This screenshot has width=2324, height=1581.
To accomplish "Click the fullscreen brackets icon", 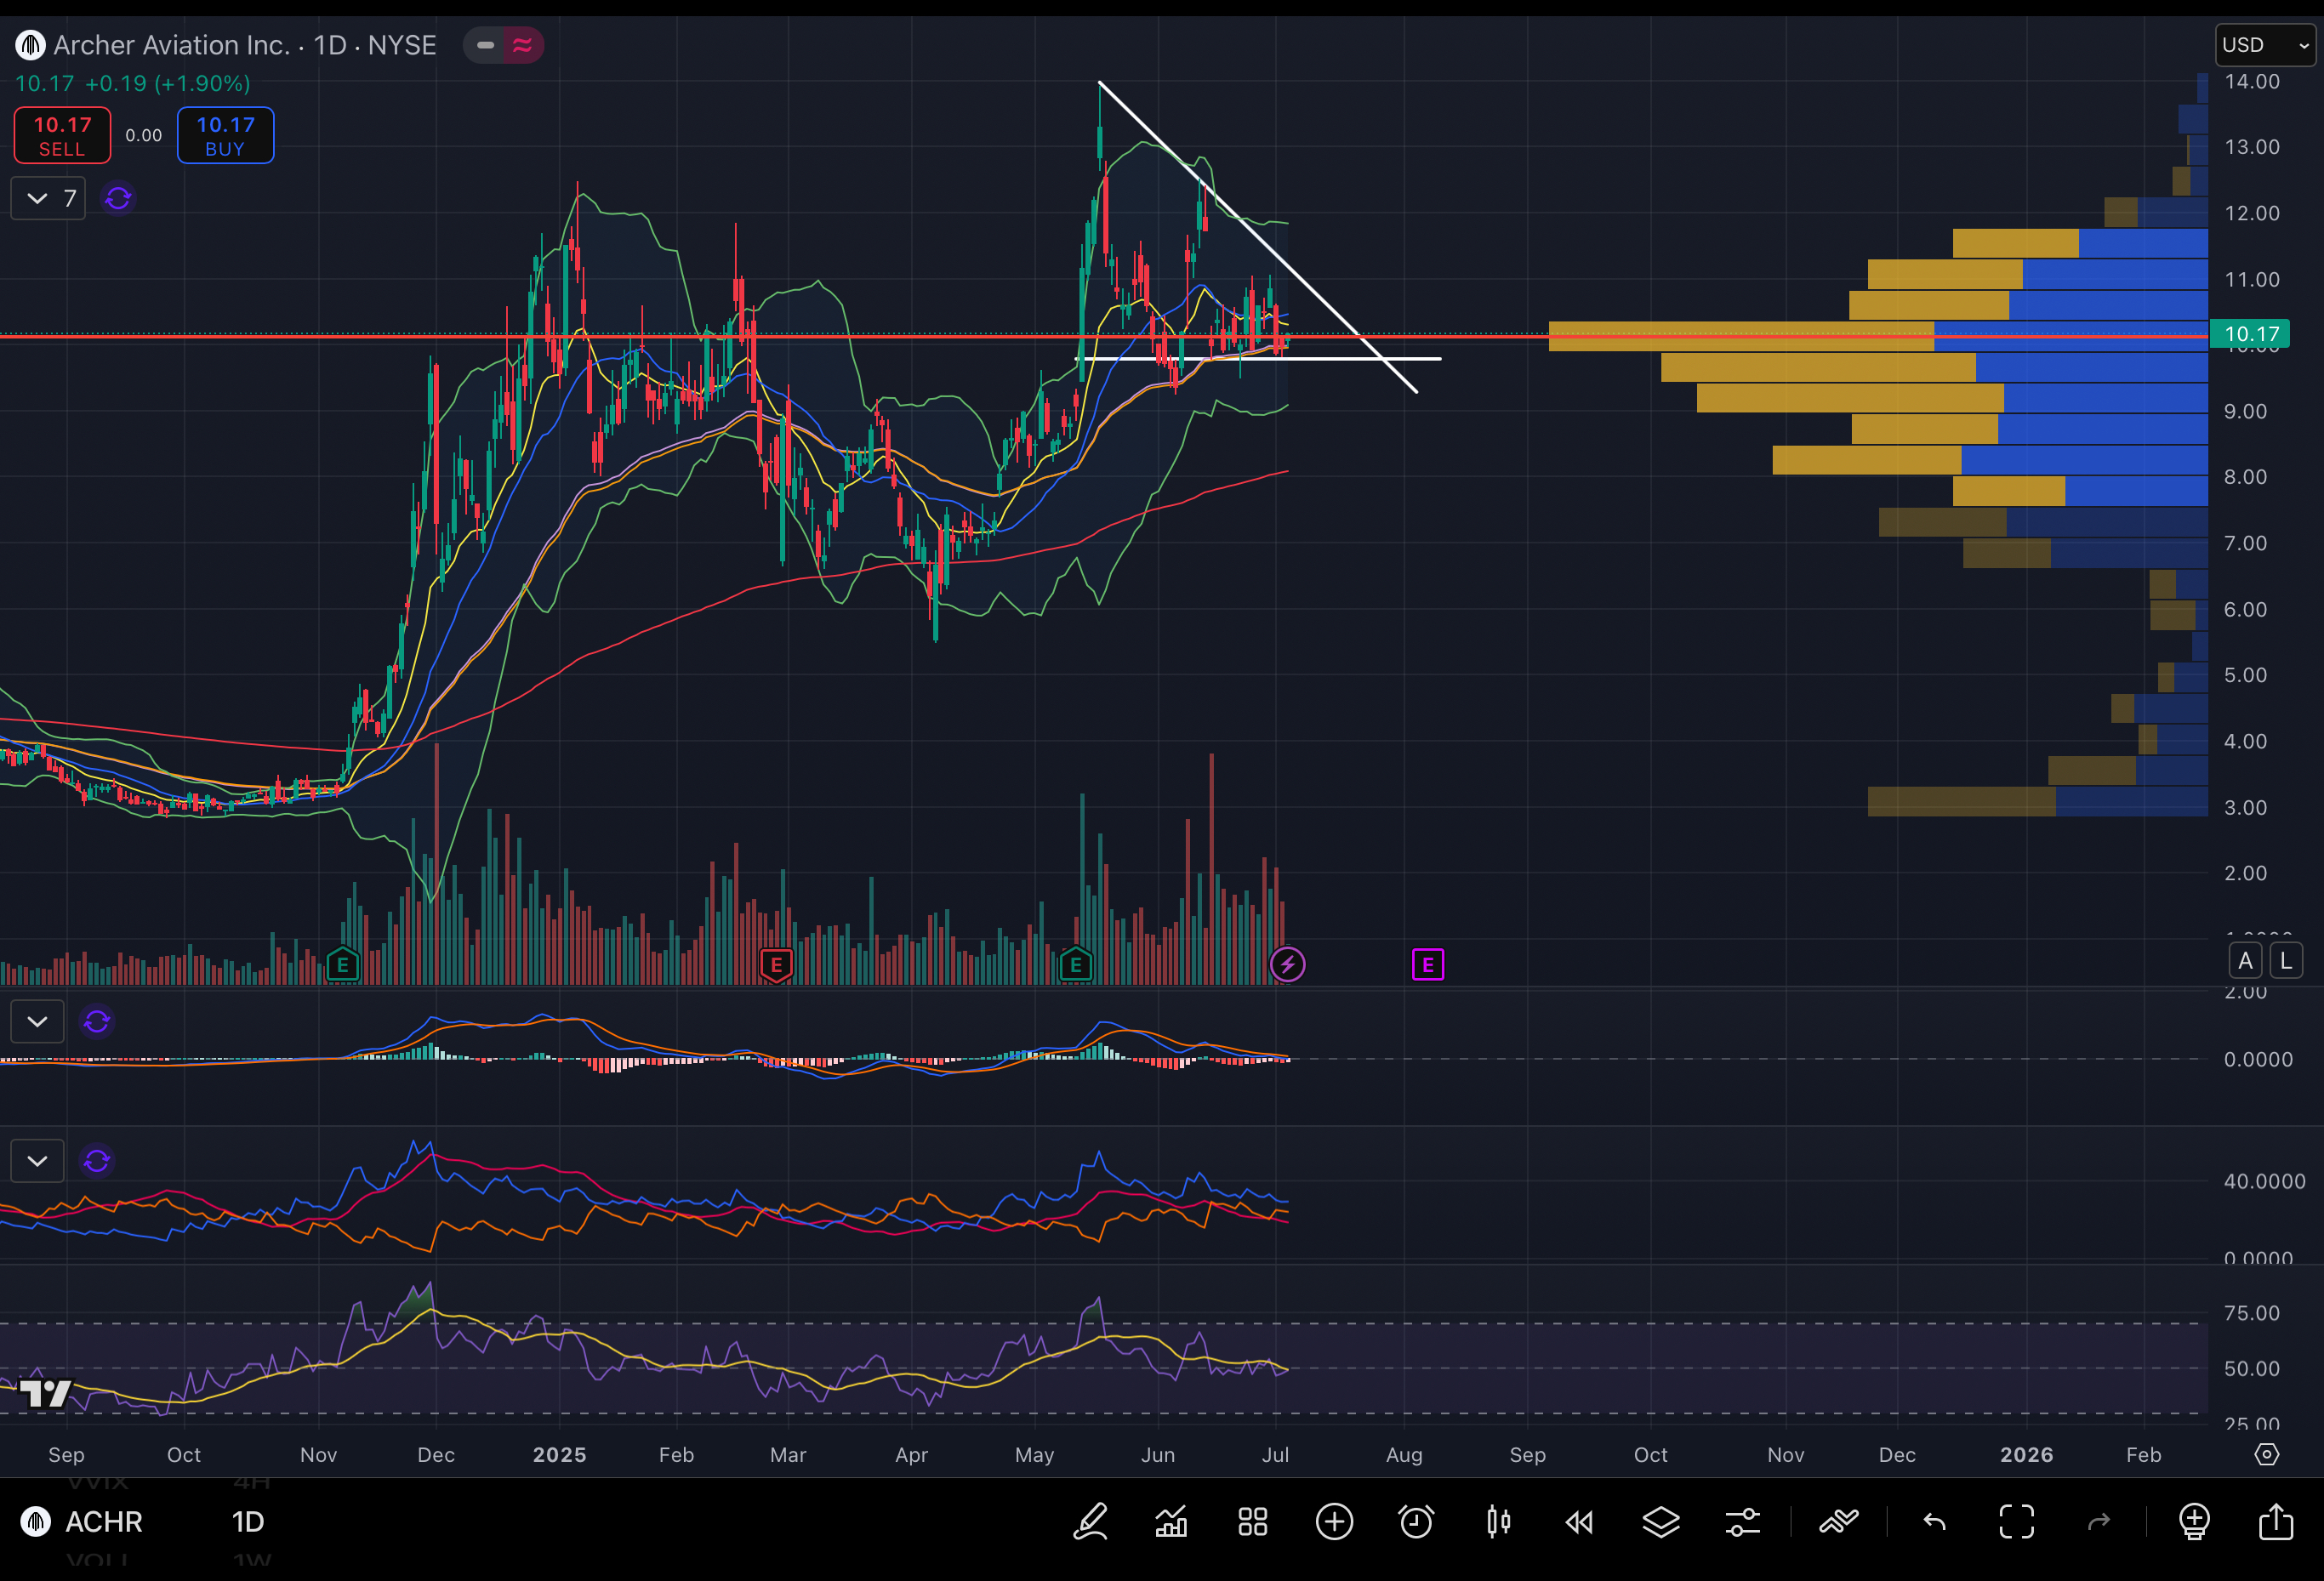I will point(2016,1522).
